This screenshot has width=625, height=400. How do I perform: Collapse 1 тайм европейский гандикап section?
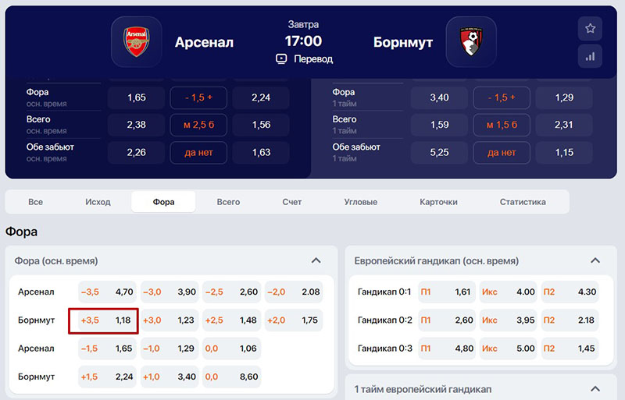point(595,389)
